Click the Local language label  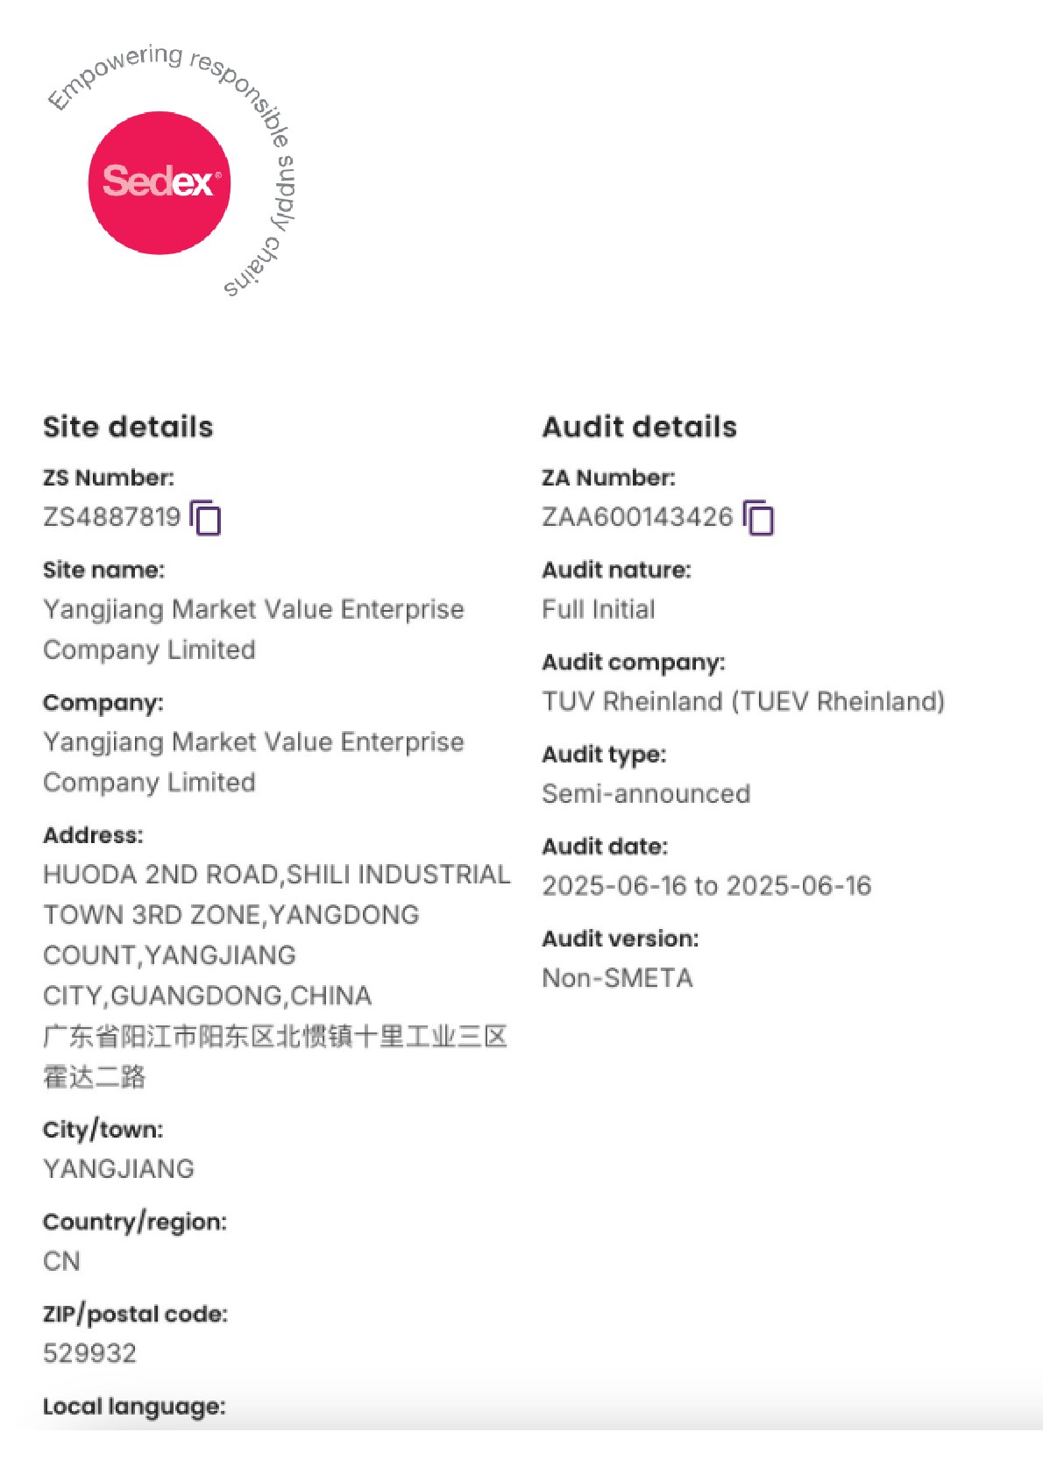click(x=134, y=1406)
